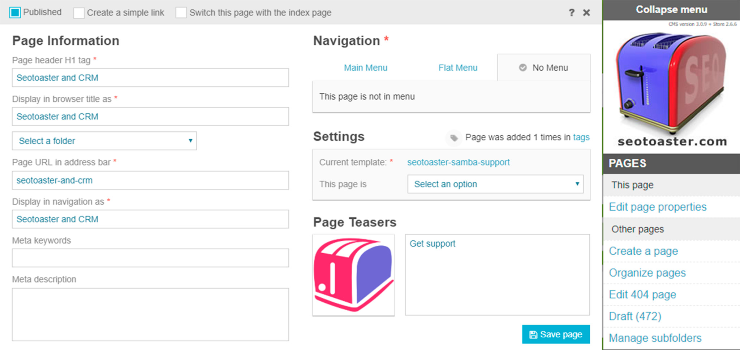Toggle the Published checkbox
This screenshot has height=350, width=740.
pyautogui.click(x=15, y=12)
